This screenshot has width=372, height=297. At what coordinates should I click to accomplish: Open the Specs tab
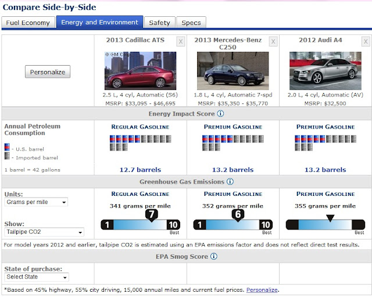point(191,23)
